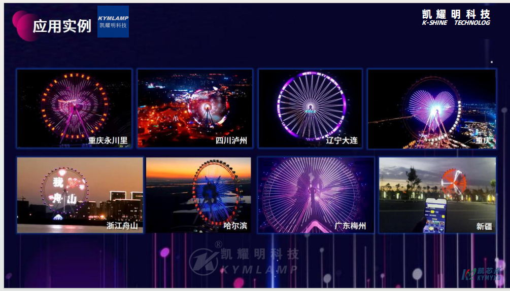Screen dimensions: 510x291
Task: Click the 广东梅州 caption text
Action: click(350, 226)
